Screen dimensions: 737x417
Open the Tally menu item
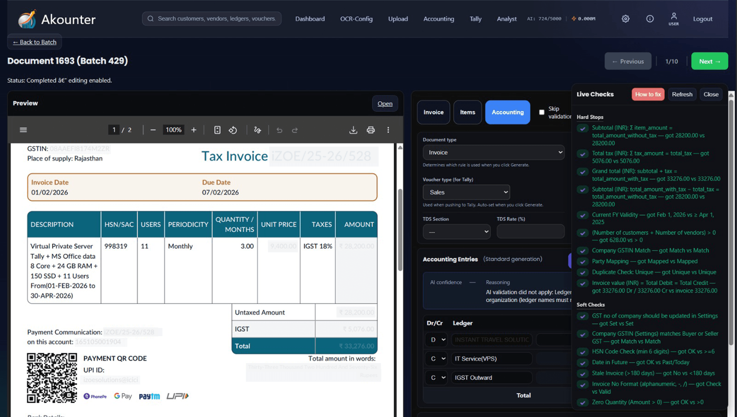[x=475, y=18]
